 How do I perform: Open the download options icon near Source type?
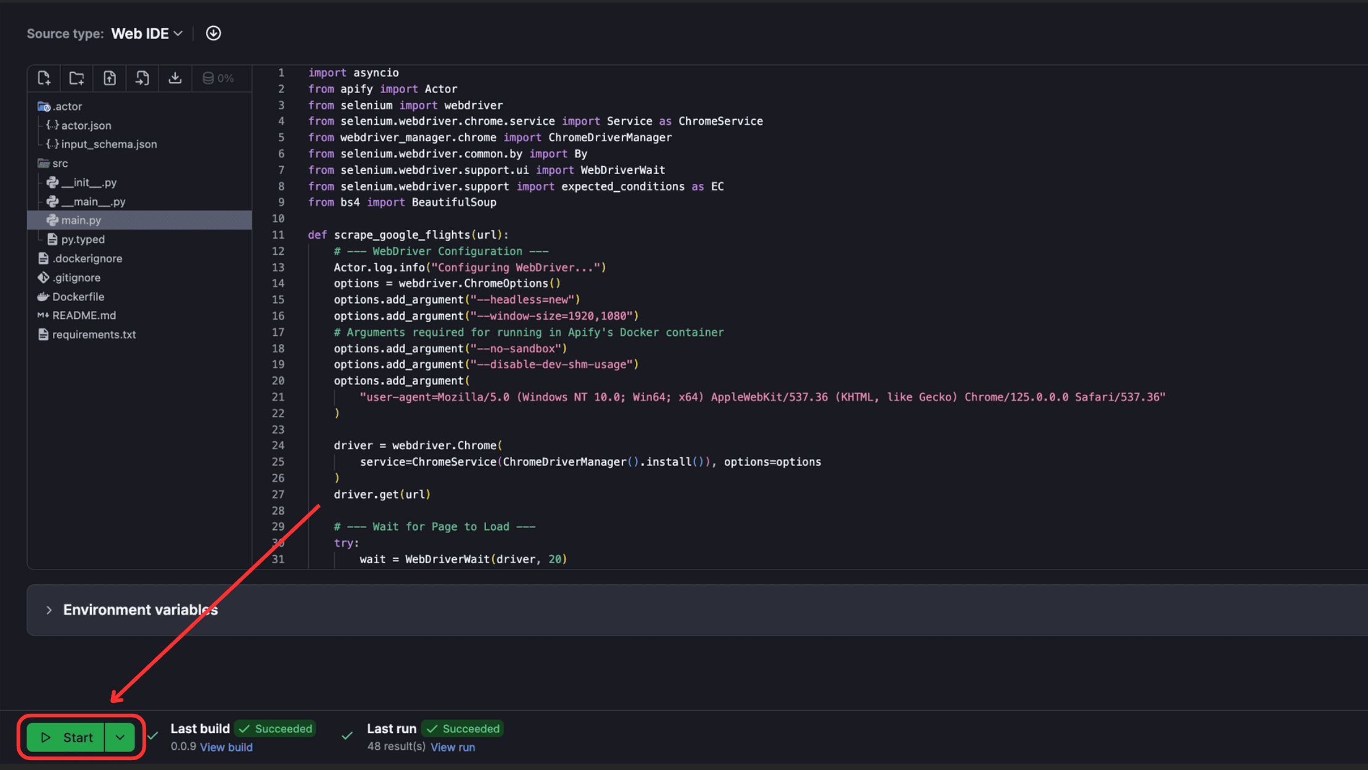pos(213,33)
